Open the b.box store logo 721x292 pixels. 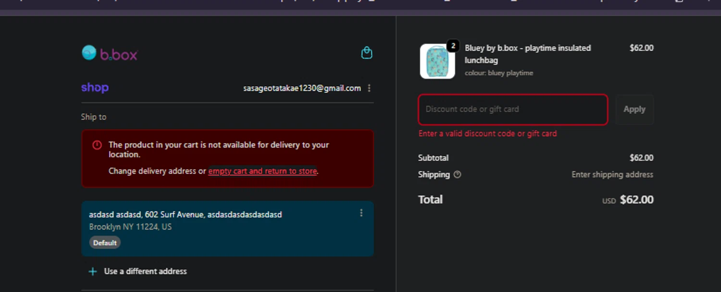coord(110,53)
